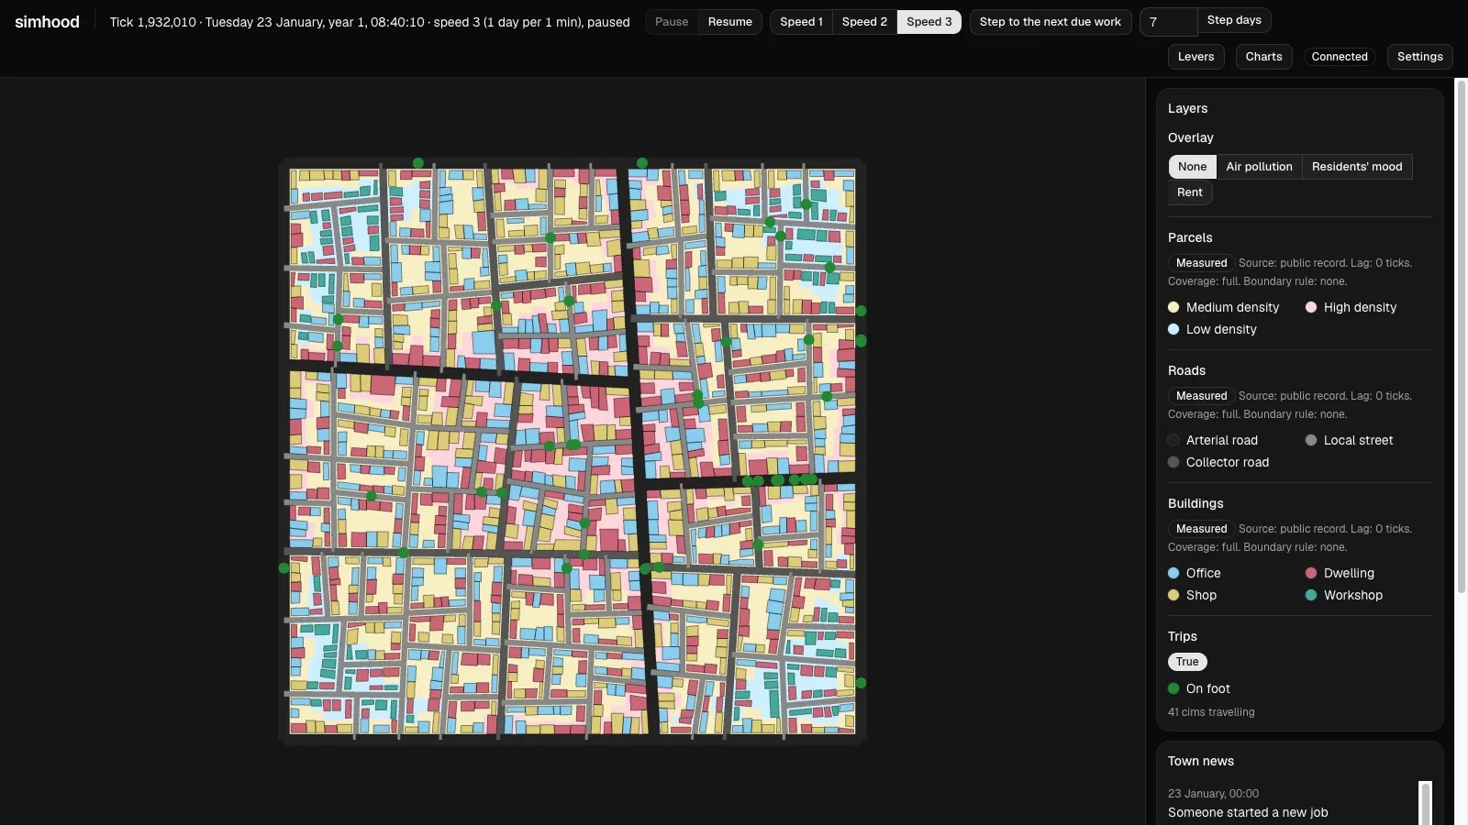Select the Speed 3 option
Screen dimensions: 1468x825
pos(929,22)
